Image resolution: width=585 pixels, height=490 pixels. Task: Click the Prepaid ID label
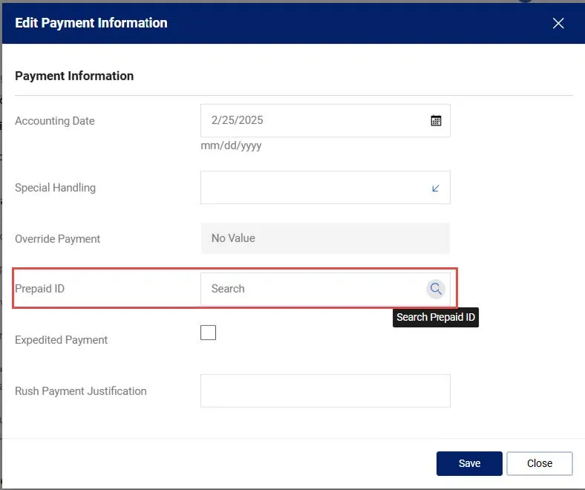[39, 289]
